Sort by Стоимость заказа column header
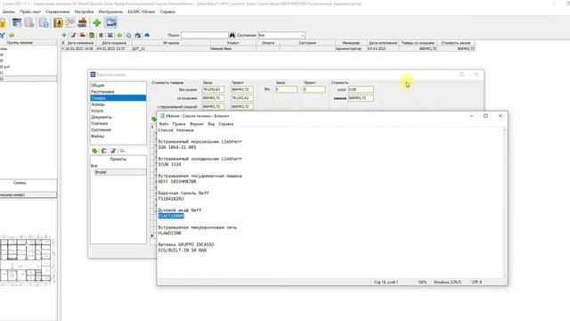Screen dimensions: 570x321 [456, 43]
